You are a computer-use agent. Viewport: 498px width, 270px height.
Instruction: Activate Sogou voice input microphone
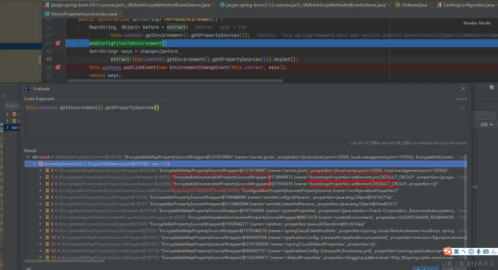pyautogui.click(x=478, y=252)
